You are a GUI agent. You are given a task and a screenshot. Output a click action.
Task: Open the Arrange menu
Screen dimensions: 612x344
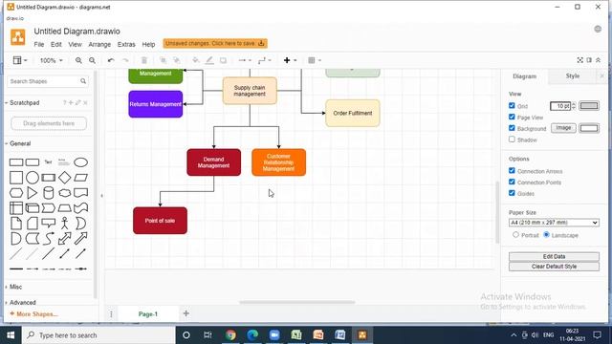click(x=99, y=45)
